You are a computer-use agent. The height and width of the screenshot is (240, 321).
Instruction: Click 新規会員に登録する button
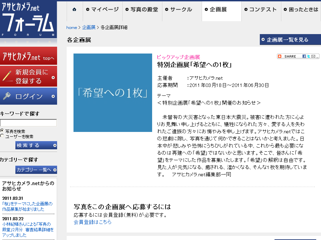click(x=28, y=76)
